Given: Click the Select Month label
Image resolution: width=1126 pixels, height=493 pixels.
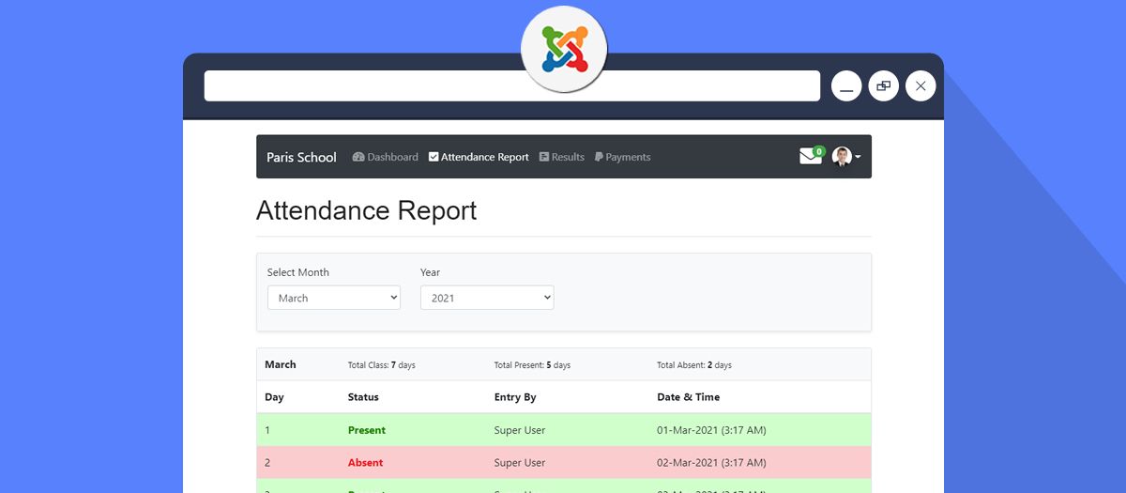Looking at the screenshot, I should (x=298, y=272).
